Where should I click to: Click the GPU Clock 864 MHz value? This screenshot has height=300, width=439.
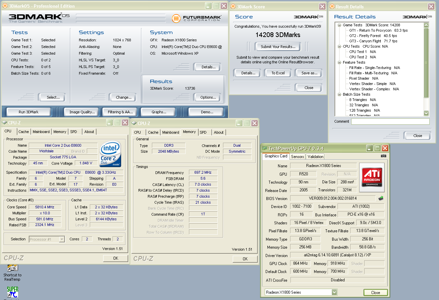point(300,263)
